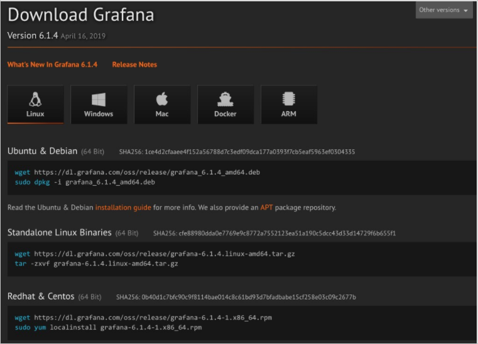
Task: Choose the ARM chip icon
Action: pos(288,99)
